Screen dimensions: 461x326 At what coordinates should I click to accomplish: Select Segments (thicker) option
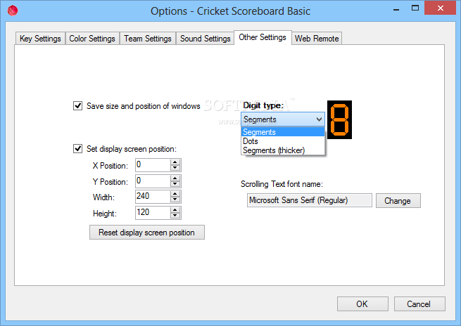283,150
